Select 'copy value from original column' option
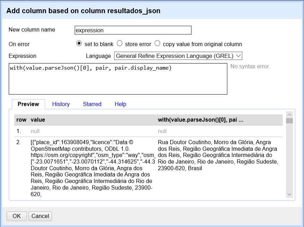304x227 pixels. click(157, 44)
